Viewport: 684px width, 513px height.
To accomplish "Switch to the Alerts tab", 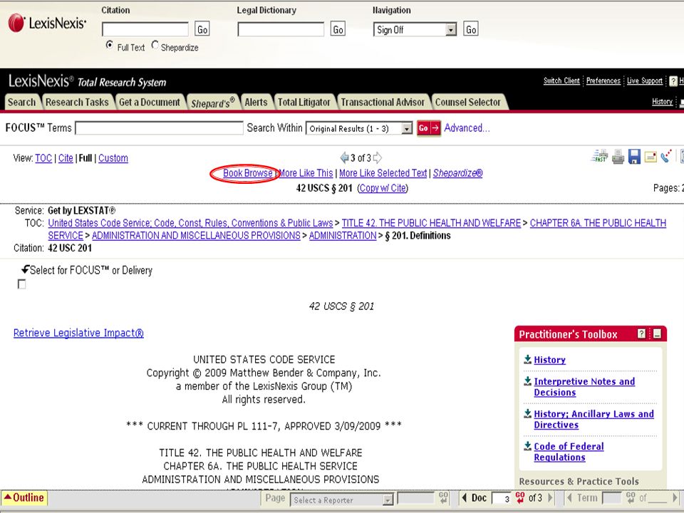I will tap(256, 102).
